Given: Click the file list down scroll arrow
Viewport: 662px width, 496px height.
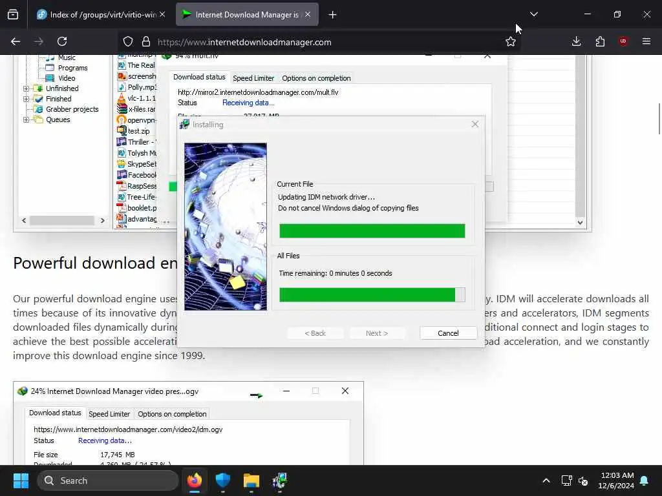Looking at the screenshot, I should tap(580, 222).
